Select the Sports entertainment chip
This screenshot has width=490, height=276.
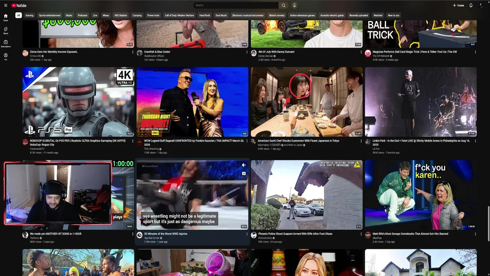tap(50, 15)
